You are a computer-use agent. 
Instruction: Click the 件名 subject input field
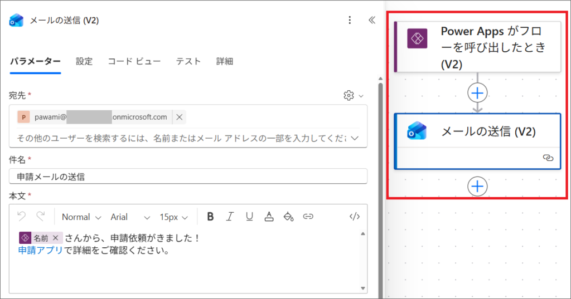tap(188, 177)
